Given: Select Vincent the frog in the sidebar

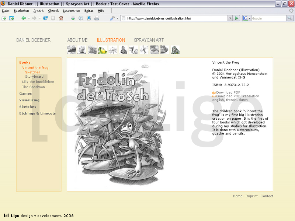Looking at the screenshot, I should coord(35,68).
